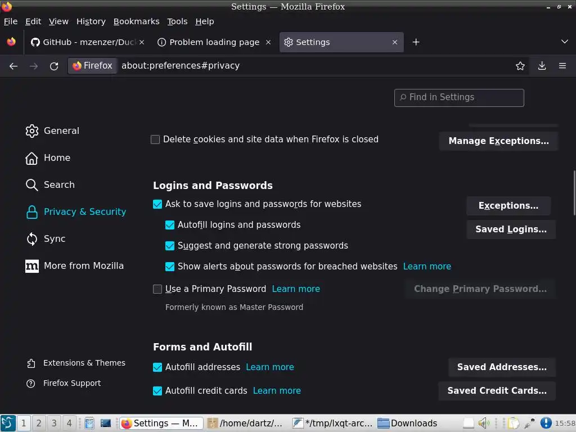
Task: Select the Search magnifier icon in the sidebar
Action: click(31, 184)
